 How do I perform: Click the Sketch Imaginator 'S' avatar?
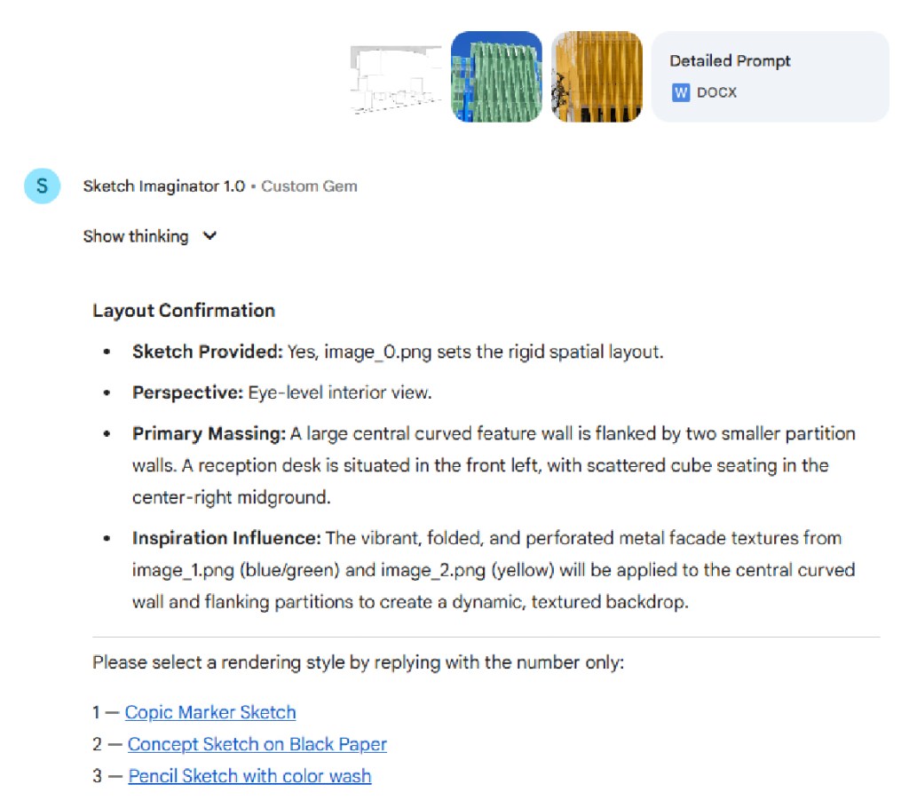click(42, 186)
